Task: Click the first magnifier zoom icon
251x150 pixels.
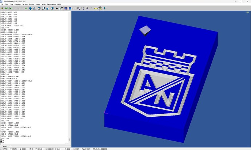Action: [79, 8]
